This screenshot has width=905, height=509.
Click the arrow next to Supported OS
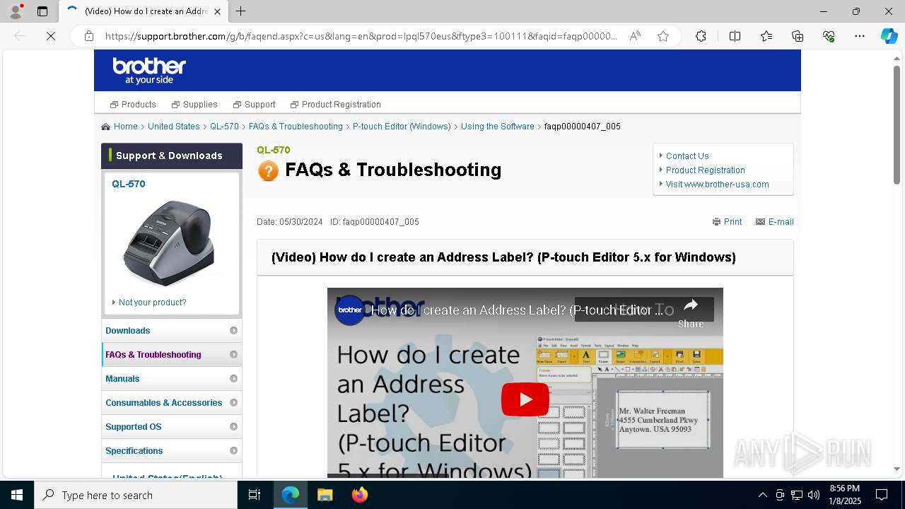click(233, 427)
